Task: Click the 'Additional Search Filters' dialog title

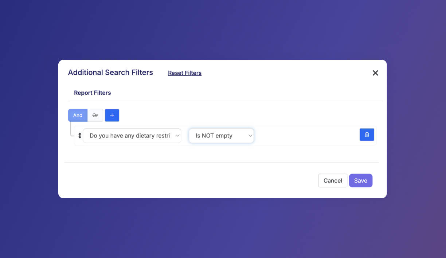Action: click(110, 72)
